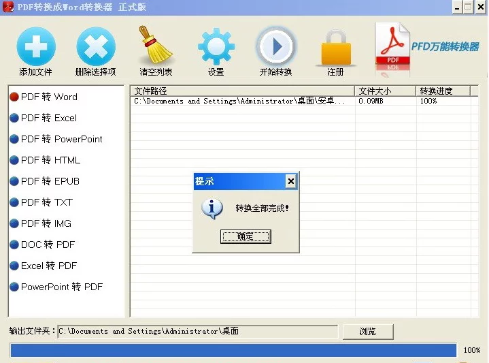This screenshot has height=363, width=489.
Task: Click the 0.09MB file size cell
Action: click(371, 101)
